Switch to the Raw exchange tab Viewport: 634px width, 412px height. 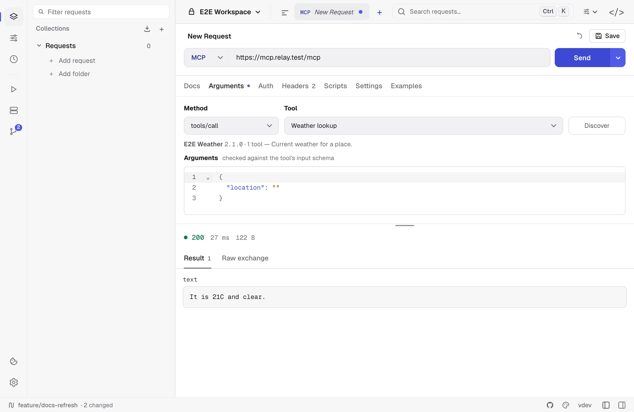pos(245,258)
